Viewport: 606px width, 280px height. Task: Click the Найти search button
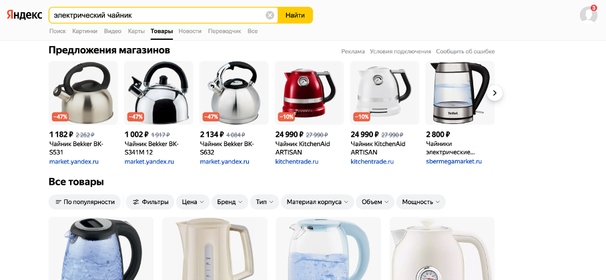(295, 15)
